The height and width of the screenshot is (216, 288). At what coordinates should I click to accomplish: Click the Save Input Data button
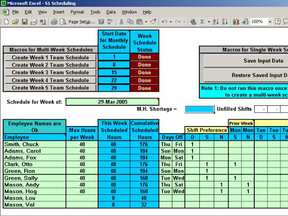(246, 61)
